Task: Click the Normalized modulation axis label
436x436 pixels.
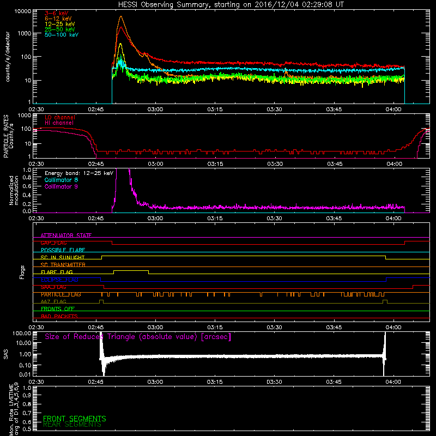Action: [14, 190]
